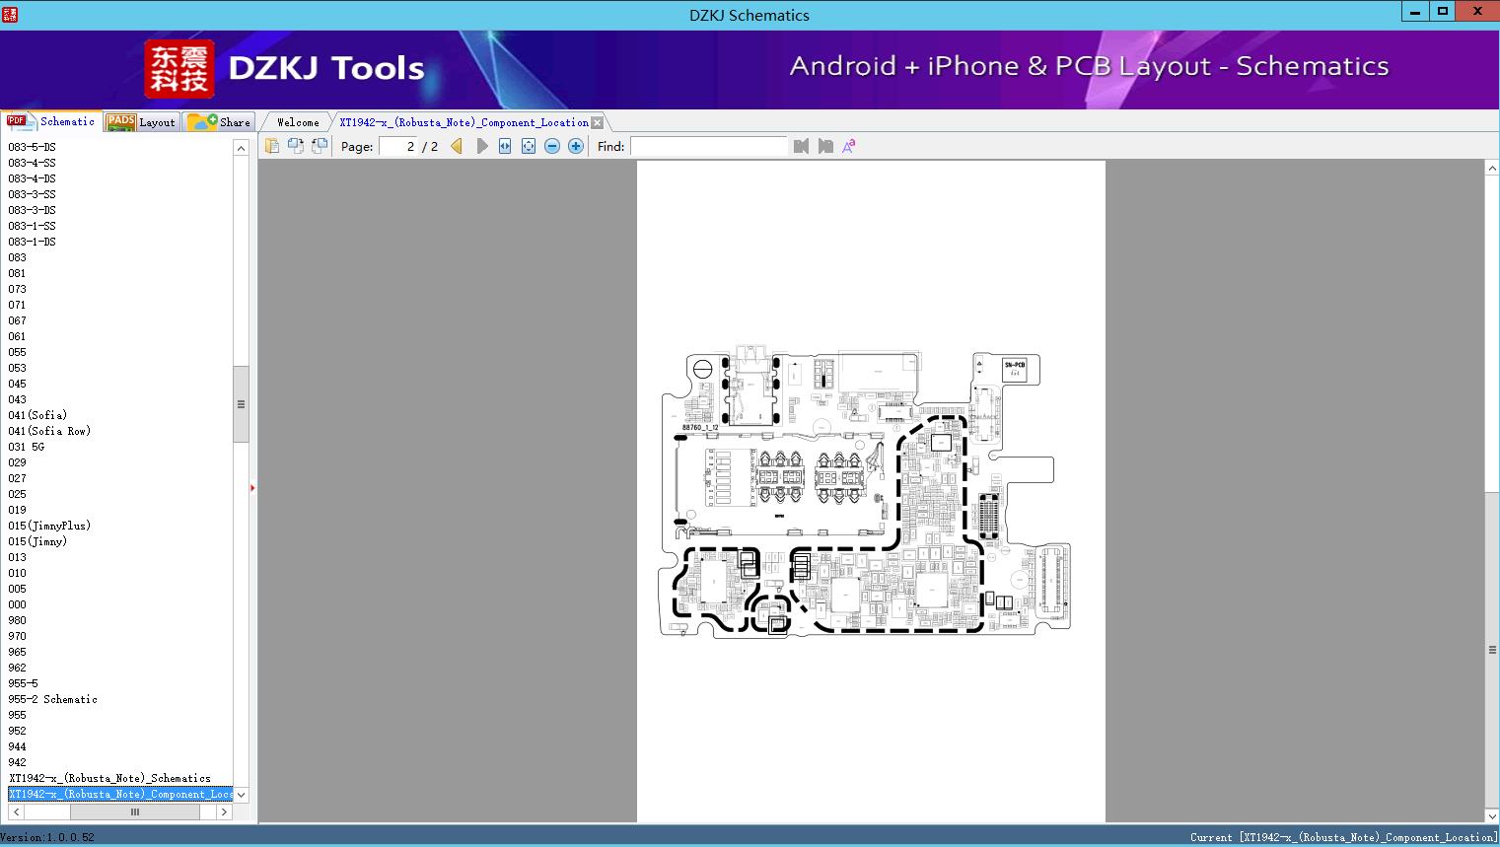
Task: Click the copy document icon in toolbar
Action: [272, 146]
